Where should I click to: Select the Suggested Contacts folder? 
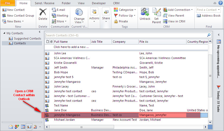(x=27, y=38)
